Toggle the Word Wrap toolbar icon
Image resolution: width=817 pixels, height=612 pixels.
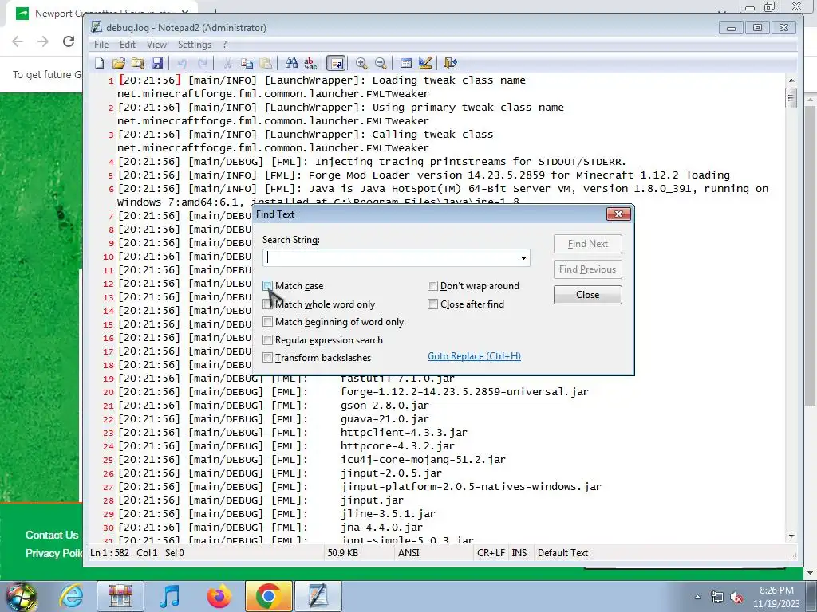(336, 63)
